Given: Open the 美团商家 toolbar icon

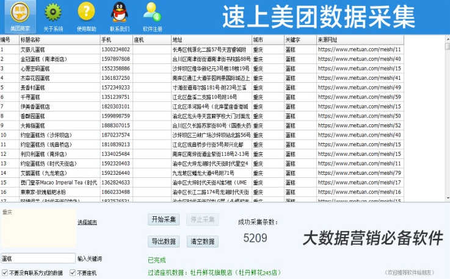Looking at the screenshot, I should (x=19, y=13).
